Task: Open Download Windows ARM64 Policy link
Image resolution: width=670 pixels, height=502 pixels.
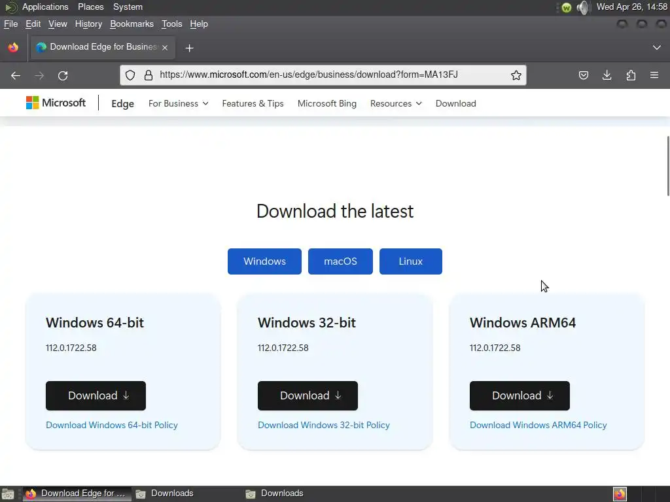Action: click(538, 425)
